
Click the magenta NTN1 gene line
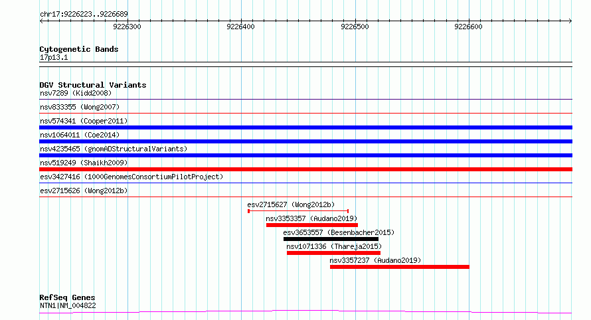point(305,311)
